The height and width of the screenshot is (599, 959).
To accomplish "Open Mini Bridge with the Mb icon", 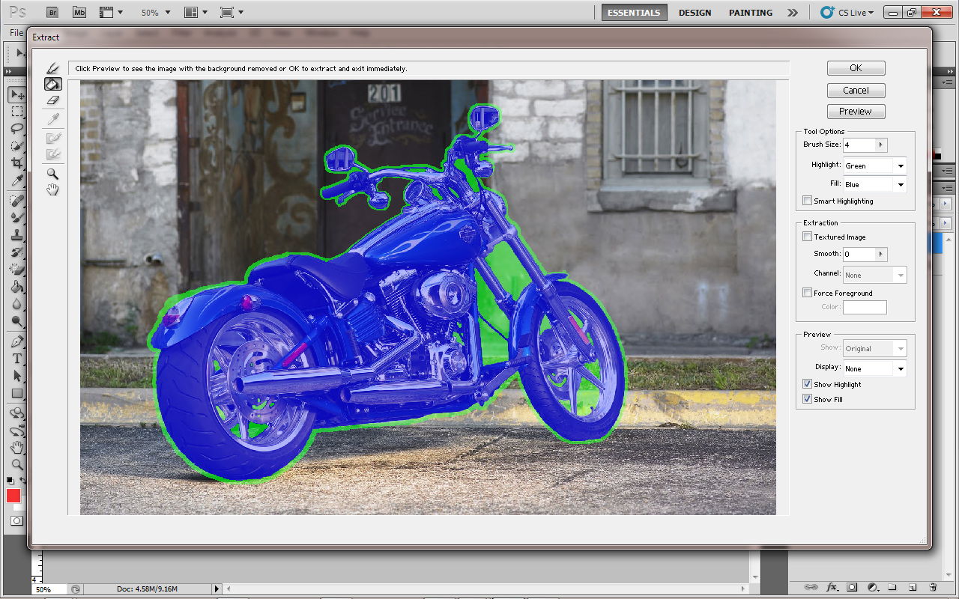I will 79,13.
